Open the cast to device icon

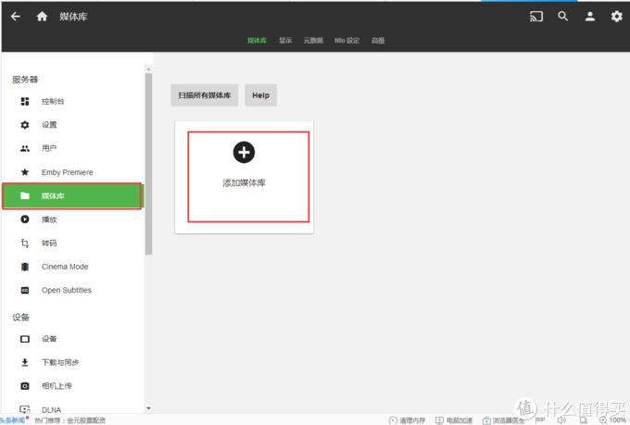(536, 17)
